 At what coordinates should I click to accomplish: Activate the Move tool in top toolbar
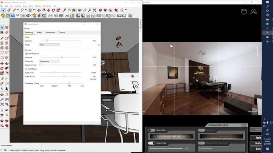pyautogui.click(x=49, y=10)
